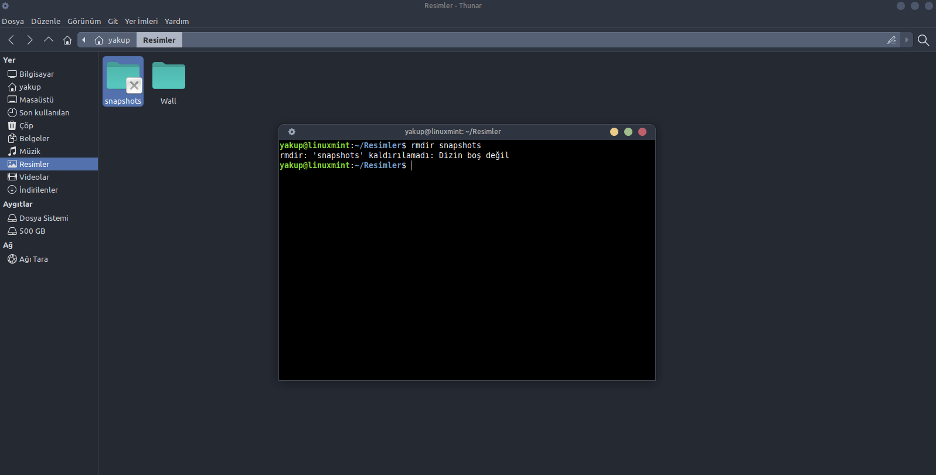
Task: Click the 'Resimler - Thunar' window title
Action: pos(453,6)
